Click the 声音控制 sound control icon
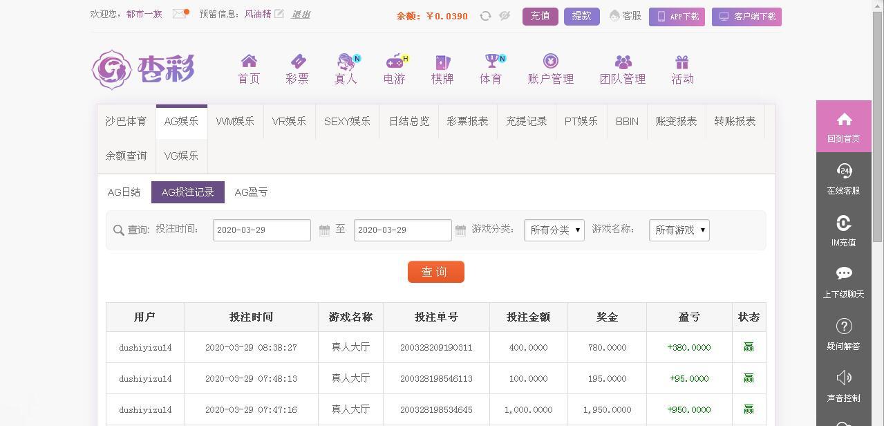Viewport: 884px width, 426px height. (843, 385)
